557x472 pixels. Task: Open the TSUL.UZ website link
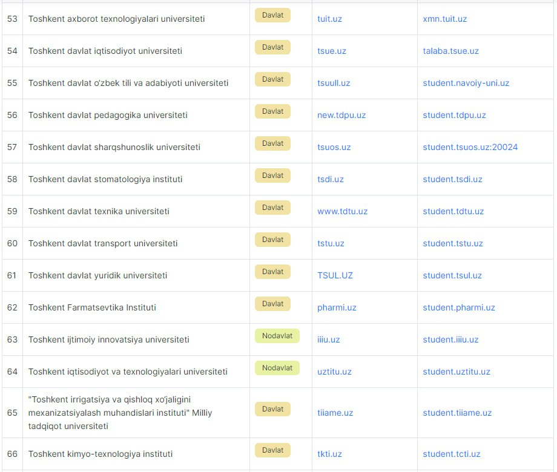335,275
